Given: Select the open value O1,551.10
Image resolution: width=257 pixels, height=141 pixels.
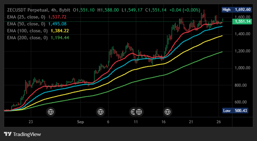Looking at the screenshot, I should [x=84, y=10].
